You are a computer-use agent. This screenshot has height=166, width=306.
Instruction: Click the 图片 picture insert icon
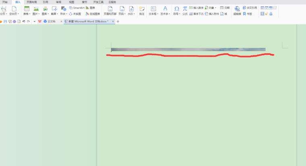click(36, 9)
